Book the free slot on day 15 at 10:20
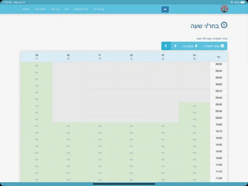 click(163, 139)
